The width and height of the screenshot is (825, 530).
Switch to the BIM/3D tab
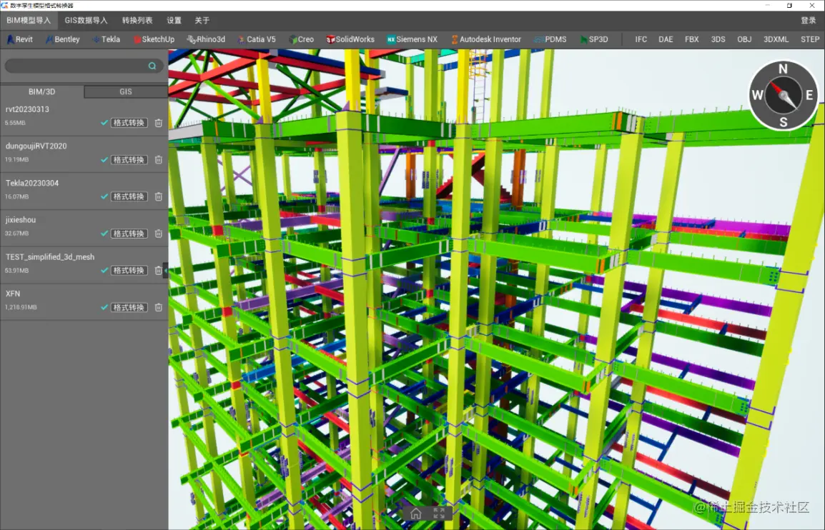[42, 91]
